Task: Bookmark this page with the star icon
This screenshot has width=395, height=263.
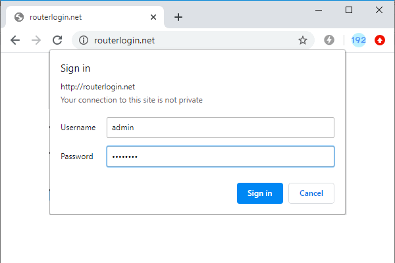Action: click(303, 40)
